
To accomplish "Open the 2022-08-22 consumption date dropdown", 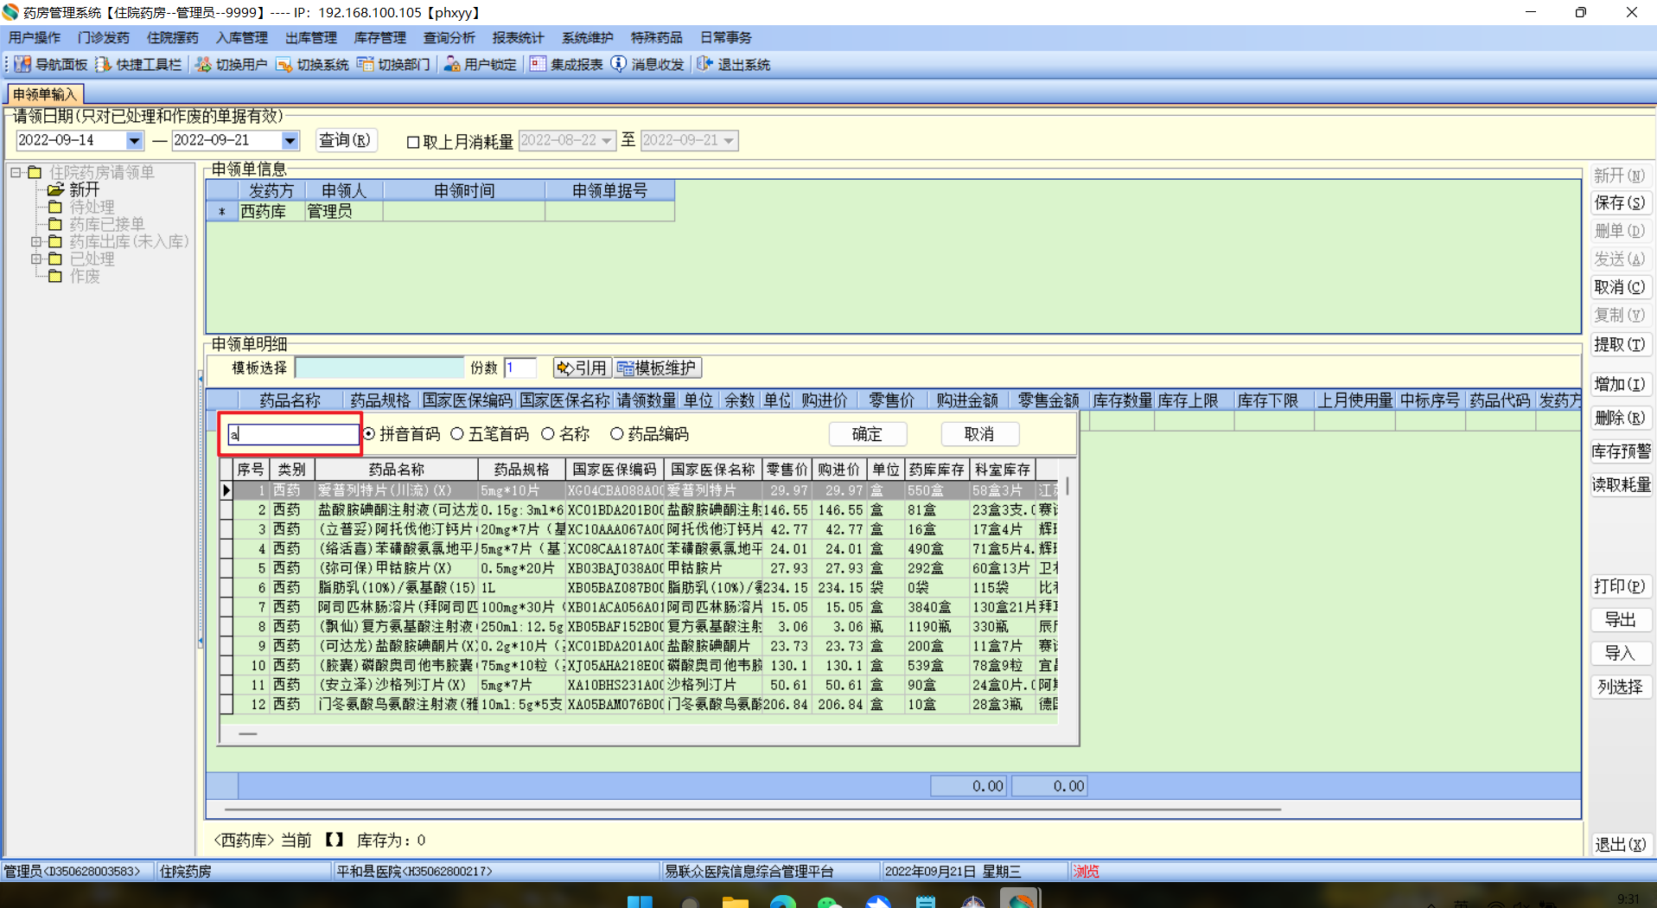I will pos(607,140).
